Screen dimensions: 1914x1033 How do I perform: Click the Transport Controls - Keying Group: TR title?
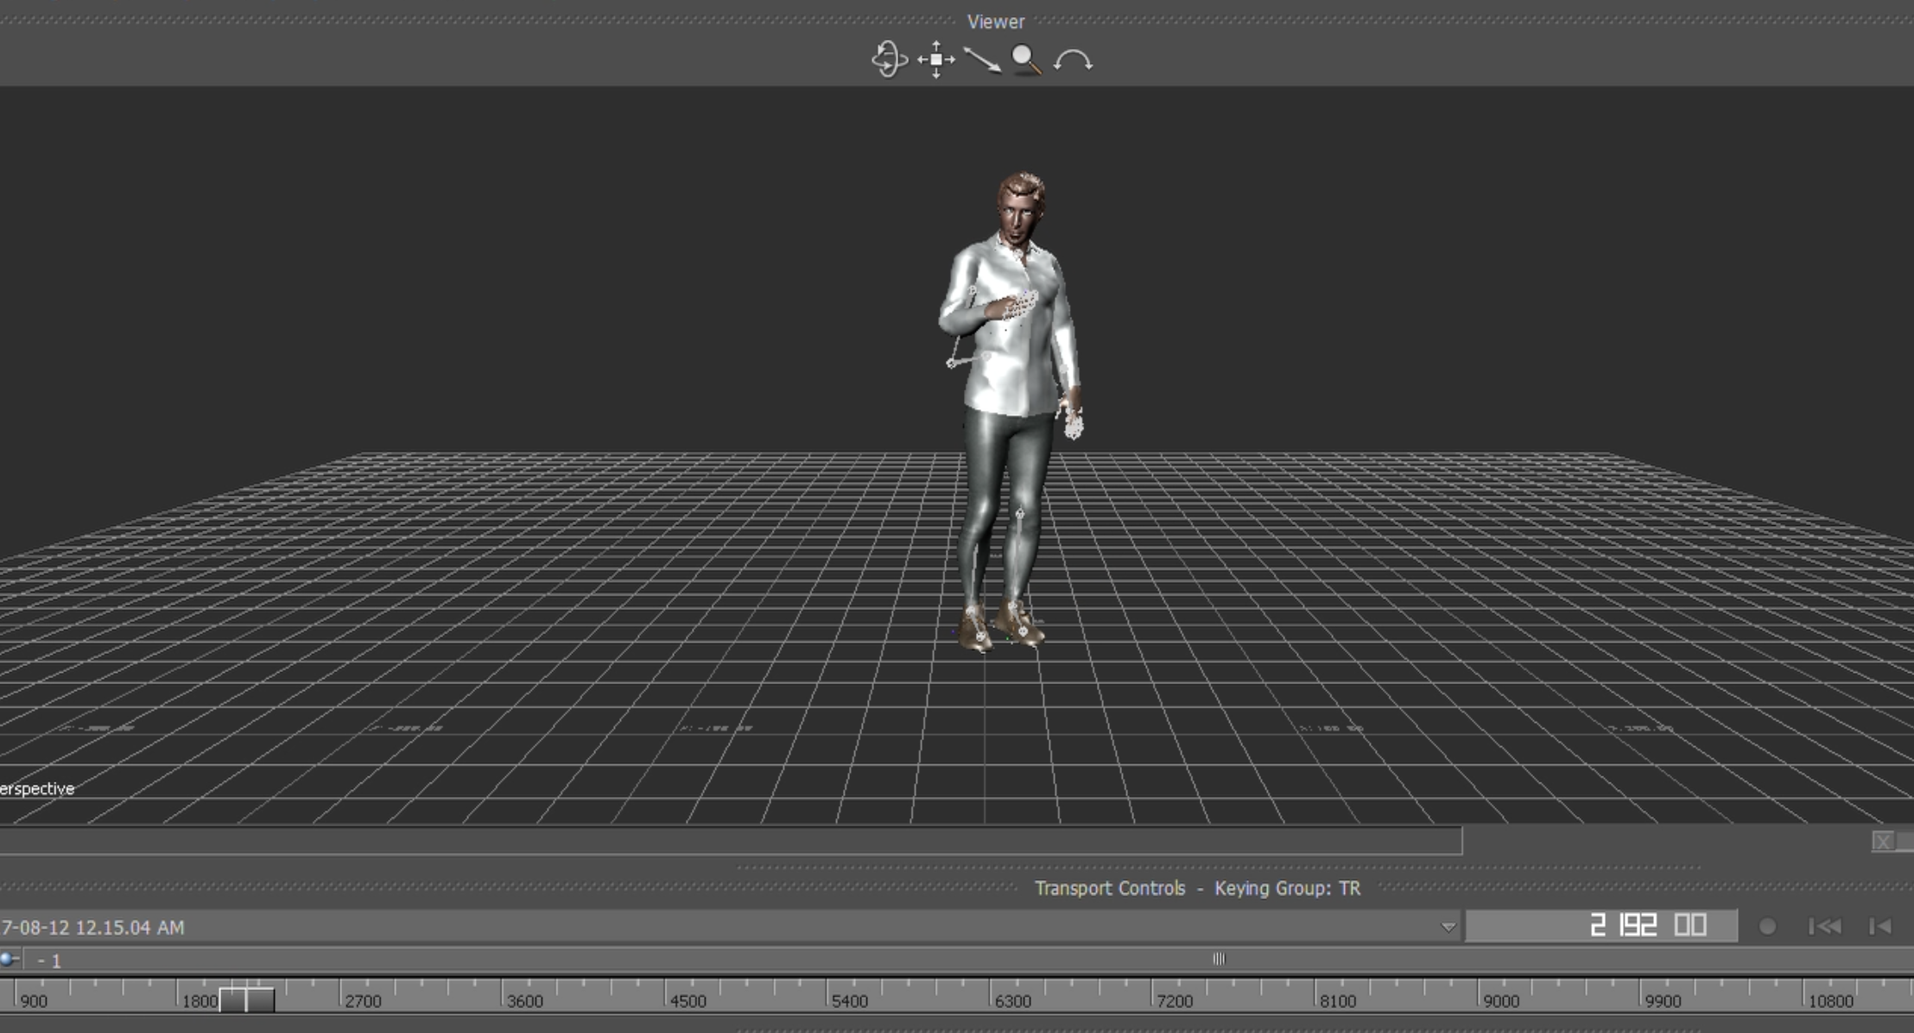1197,888
